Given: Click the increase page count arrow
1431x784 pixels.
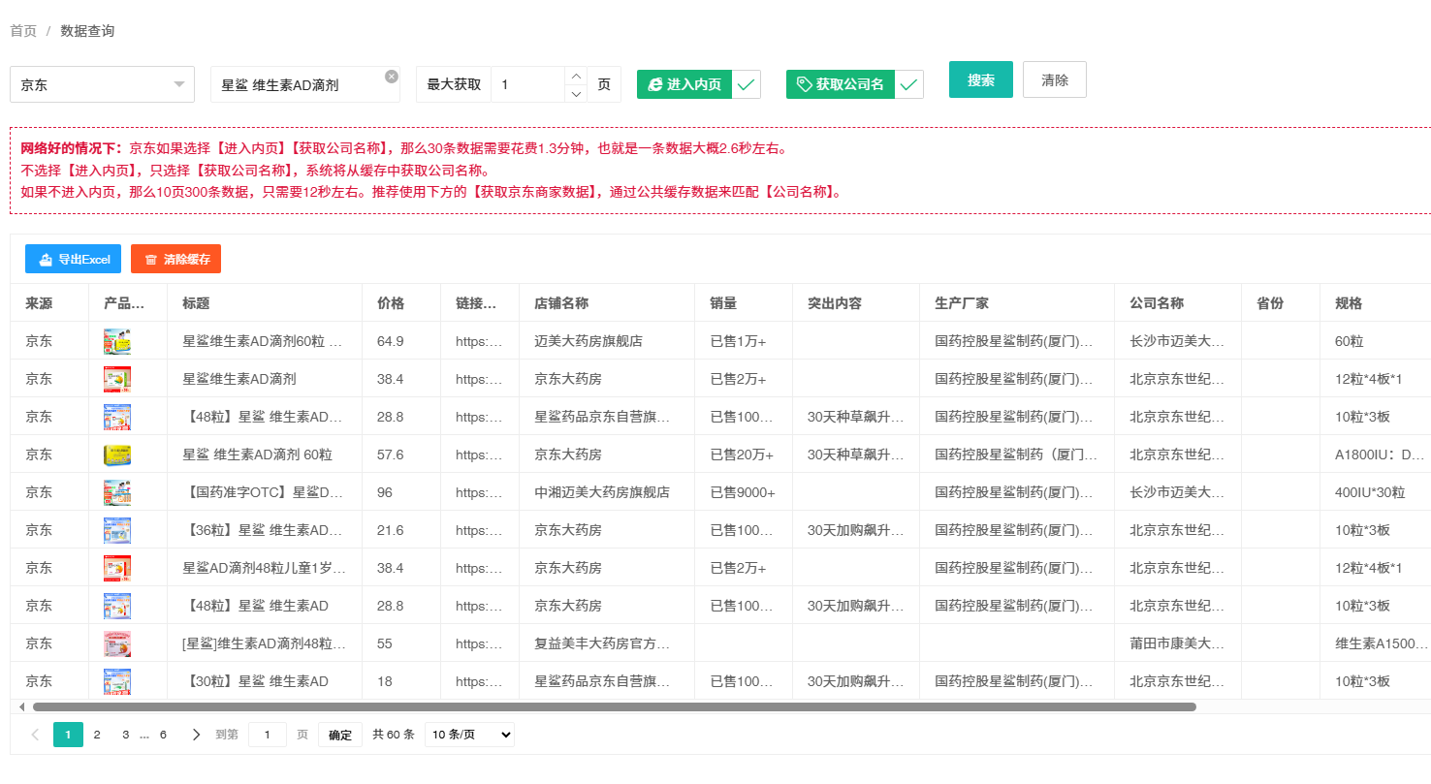Looking at the screenshot, I should [x=575, y=76].
